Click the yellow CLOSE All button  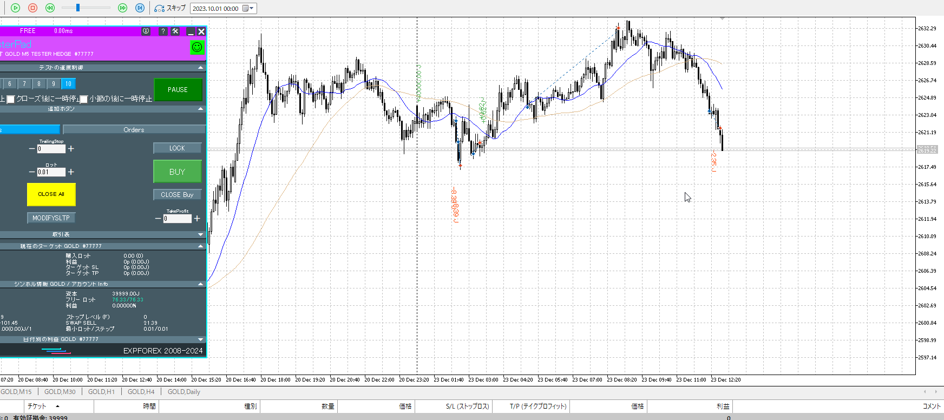coord(51,194)
